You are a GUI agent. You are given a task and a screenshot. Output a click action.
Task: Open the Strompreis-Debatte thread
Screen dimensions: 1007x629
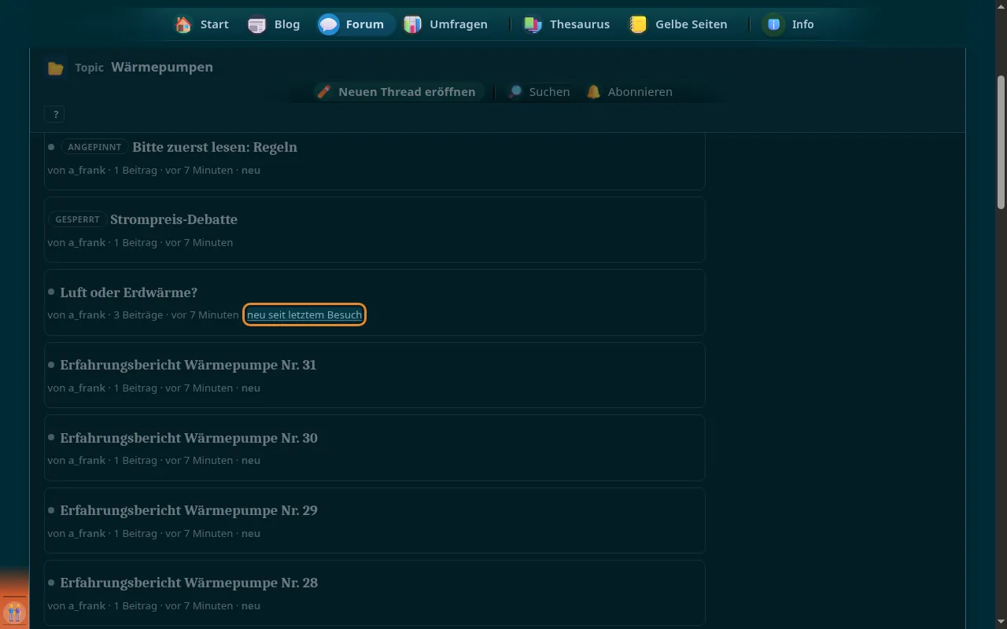pyautogui.click(x=174, y=219)
